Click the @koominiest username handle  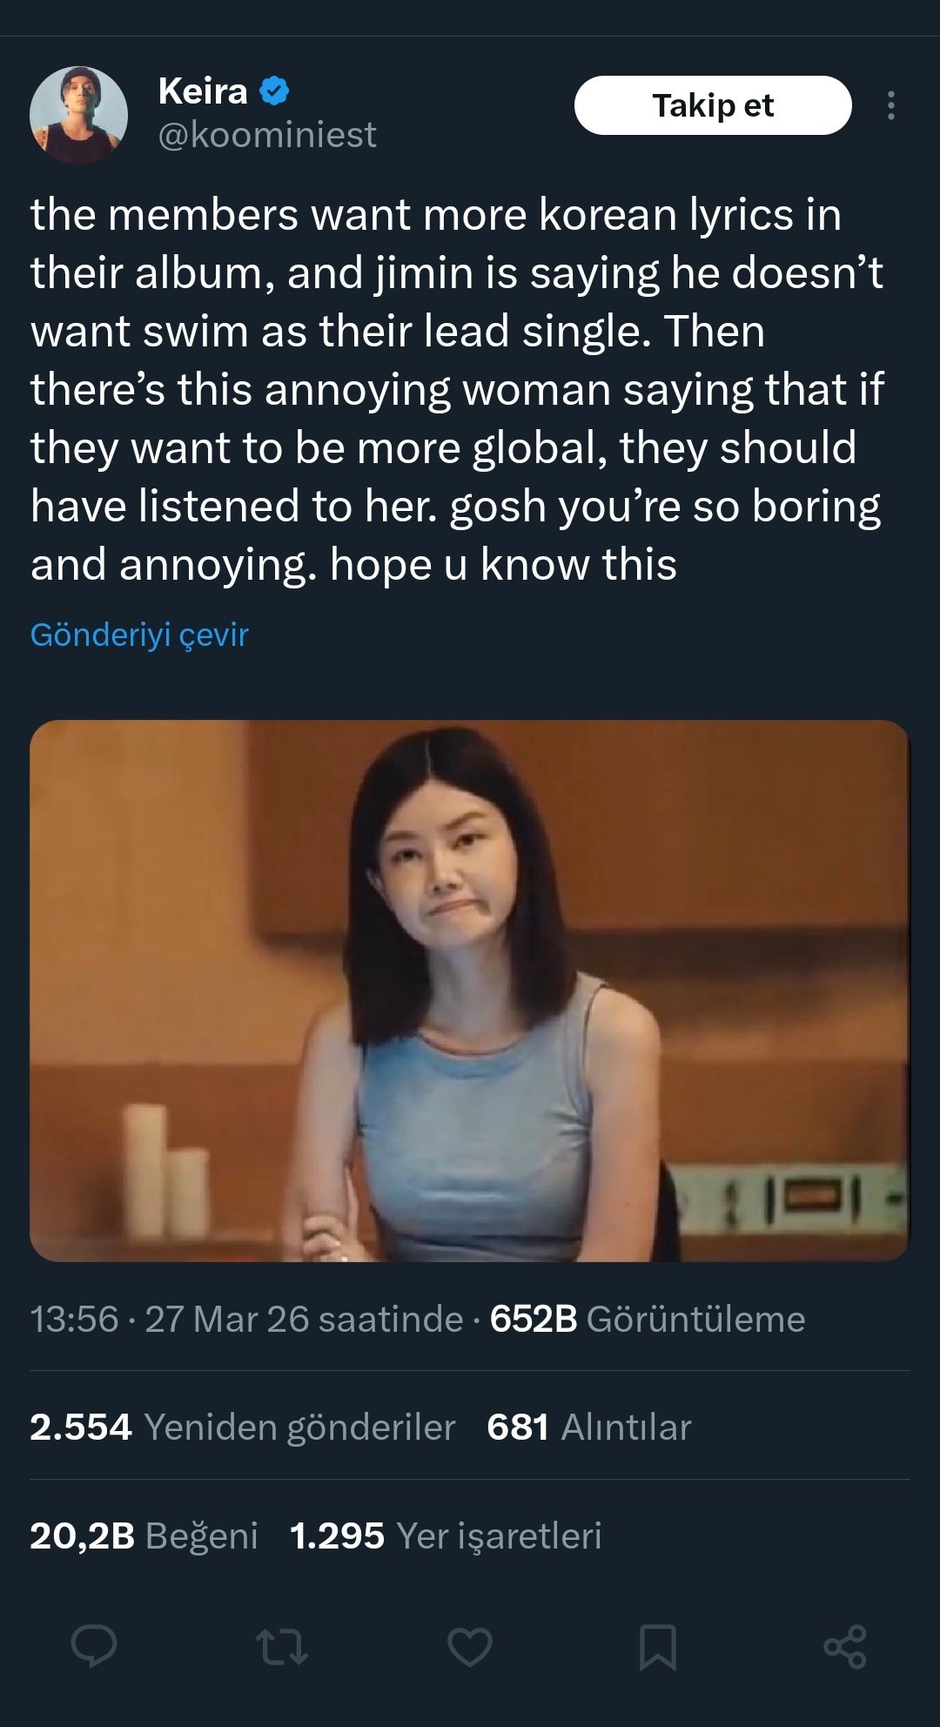click(x=267, y=135)
